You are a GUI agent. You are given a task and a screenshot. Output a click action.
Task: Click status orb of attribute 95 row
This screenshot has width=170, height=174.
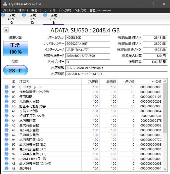pyautogui.click(x=7, y=144)
